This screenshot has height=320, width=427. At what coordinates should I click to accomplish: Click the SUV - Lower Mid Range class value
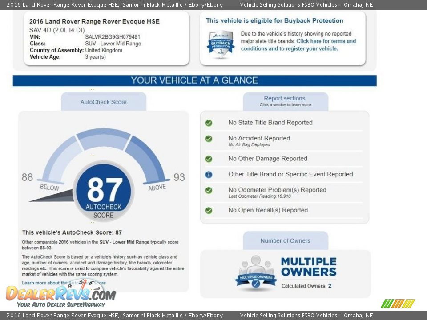click(x=113, y=44)
